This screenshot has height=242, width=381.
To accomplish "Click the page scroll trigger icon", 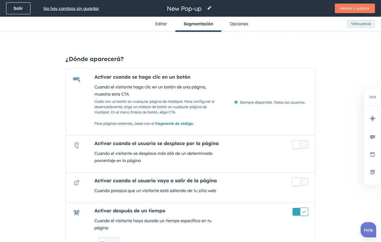I will click(76, 145).
